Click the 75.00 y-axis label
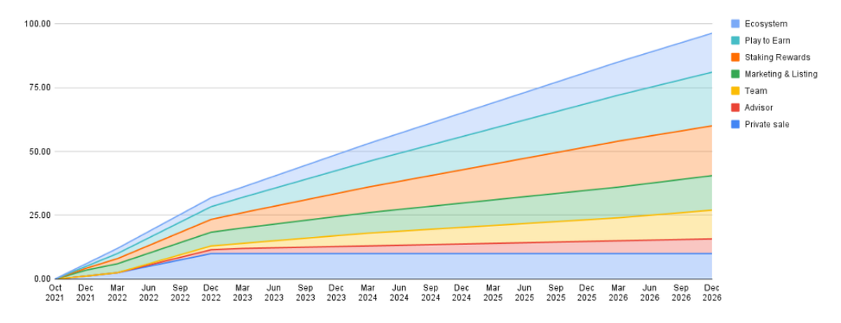Screen dimensions: 841x323 39,88
